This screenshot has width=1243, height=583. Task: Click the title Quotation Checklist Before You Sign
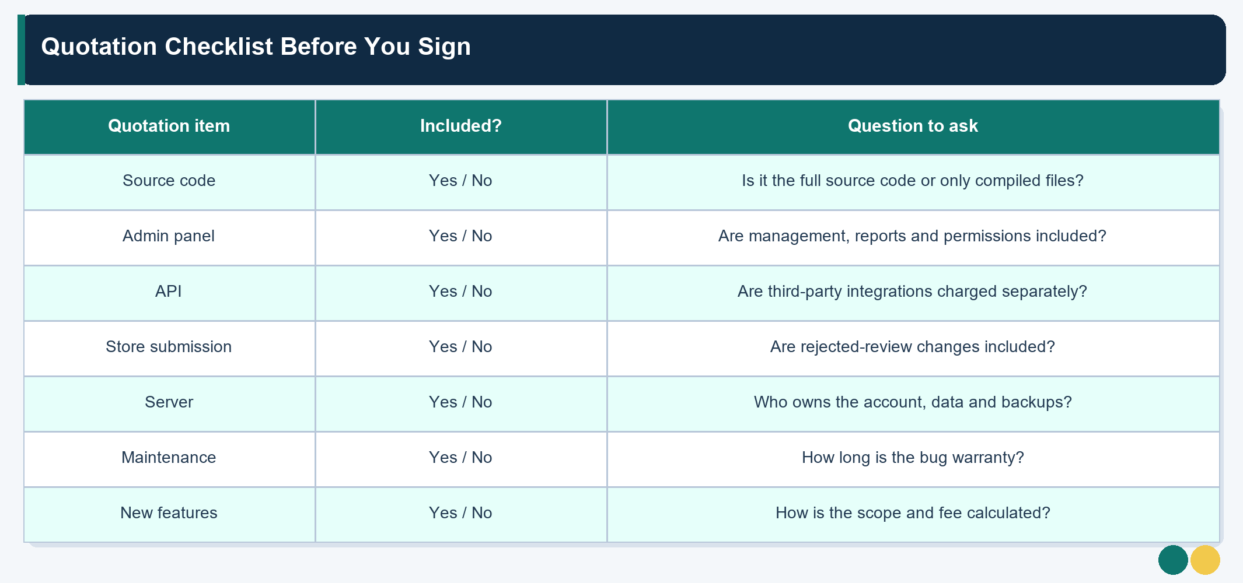256,47
